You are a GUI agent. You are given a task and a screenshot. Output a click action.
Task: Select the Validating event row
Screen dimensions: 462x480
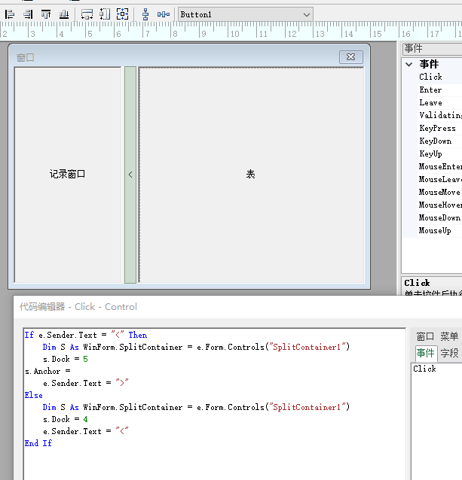click(x=439, y=115)
